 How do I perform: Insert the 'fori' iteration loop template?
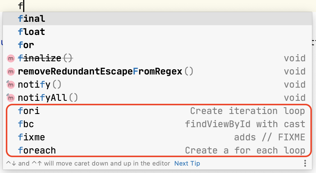[29, 111]
